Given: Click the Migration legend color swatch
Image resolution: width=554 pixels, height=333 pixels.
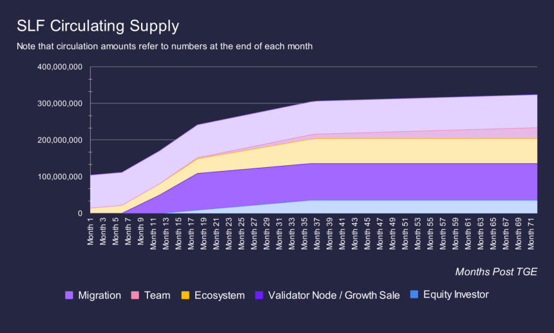Looking at the screenshot, I should pos(70,295).
